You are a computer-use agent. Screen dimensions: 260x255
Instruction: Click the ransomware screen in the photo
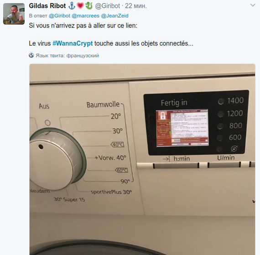pyautogui.click(x=182, y=128)
